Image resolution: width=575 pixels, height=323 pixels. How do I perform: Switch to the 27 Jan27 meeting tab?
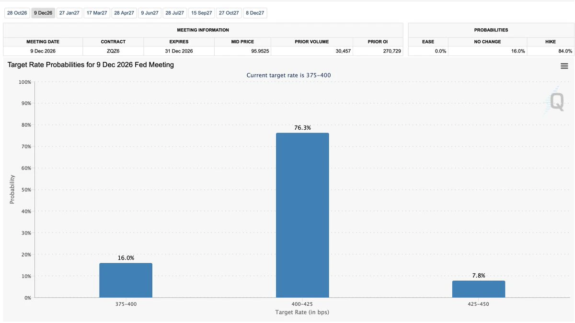pyautogui.click(x=69, y=13)
